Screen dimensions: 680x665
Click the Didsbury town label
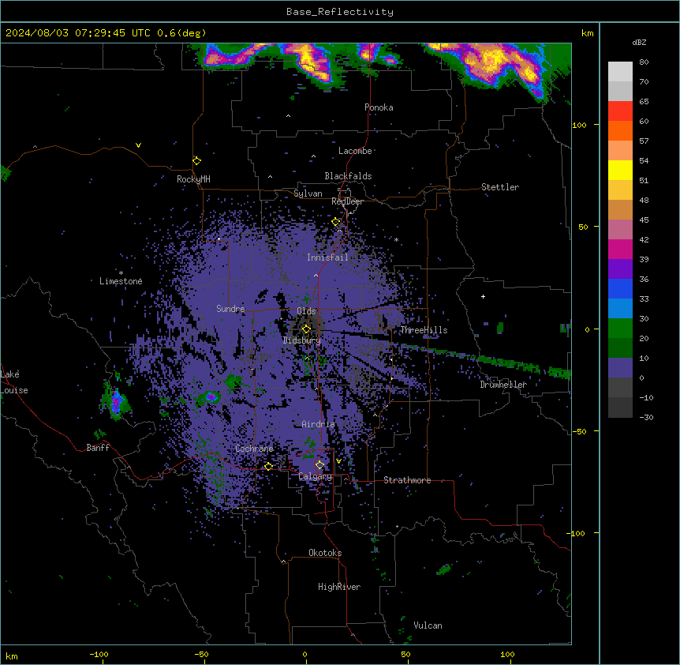(302, 340)
